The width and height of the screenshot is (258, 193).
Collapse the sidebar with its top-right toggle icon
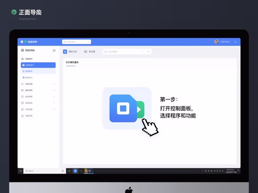click(54, 51)
